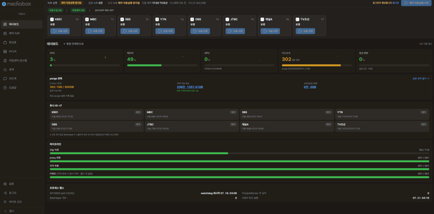Click the OBS channel card icon
The height and width of the screenshot is (214, 434).
click(192, 20)
